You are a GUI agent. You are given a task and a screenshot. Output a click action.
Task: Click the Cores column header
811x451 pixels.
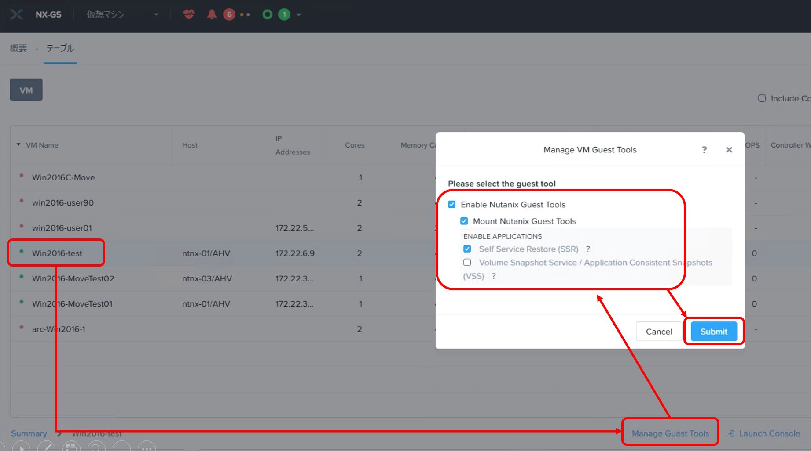click(355, 145)
